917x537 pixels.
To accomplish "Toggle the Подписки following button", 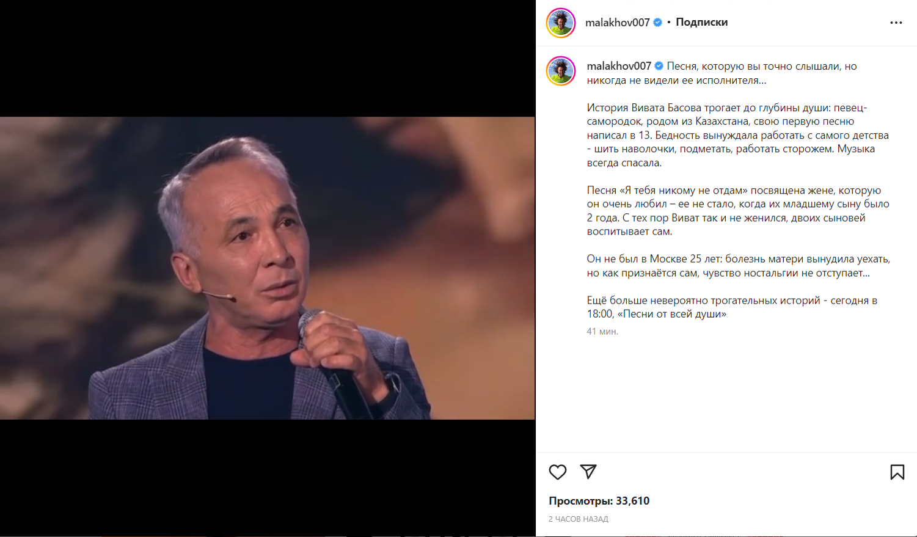I will tap(701, 22).
